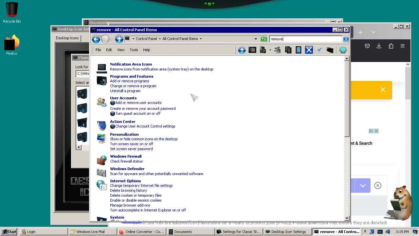Click the black mailbox toolbar icon
The image size is (419, 236).
click(x=330, y=50)
